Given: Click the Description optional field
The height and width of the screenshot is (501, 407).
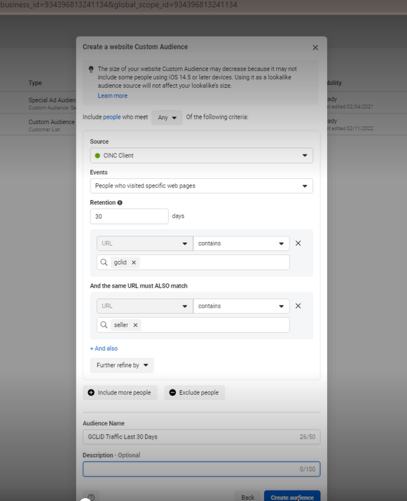Looking at the screenshot, I should (x=201, y=469).
